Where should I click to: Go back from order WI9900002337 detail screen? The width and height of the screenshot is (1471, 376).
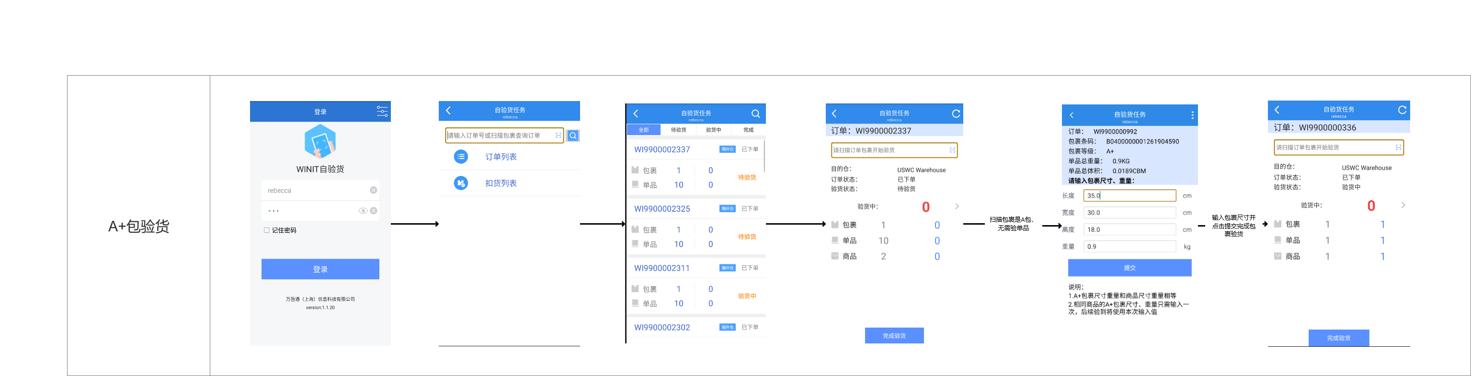(834, 114)
